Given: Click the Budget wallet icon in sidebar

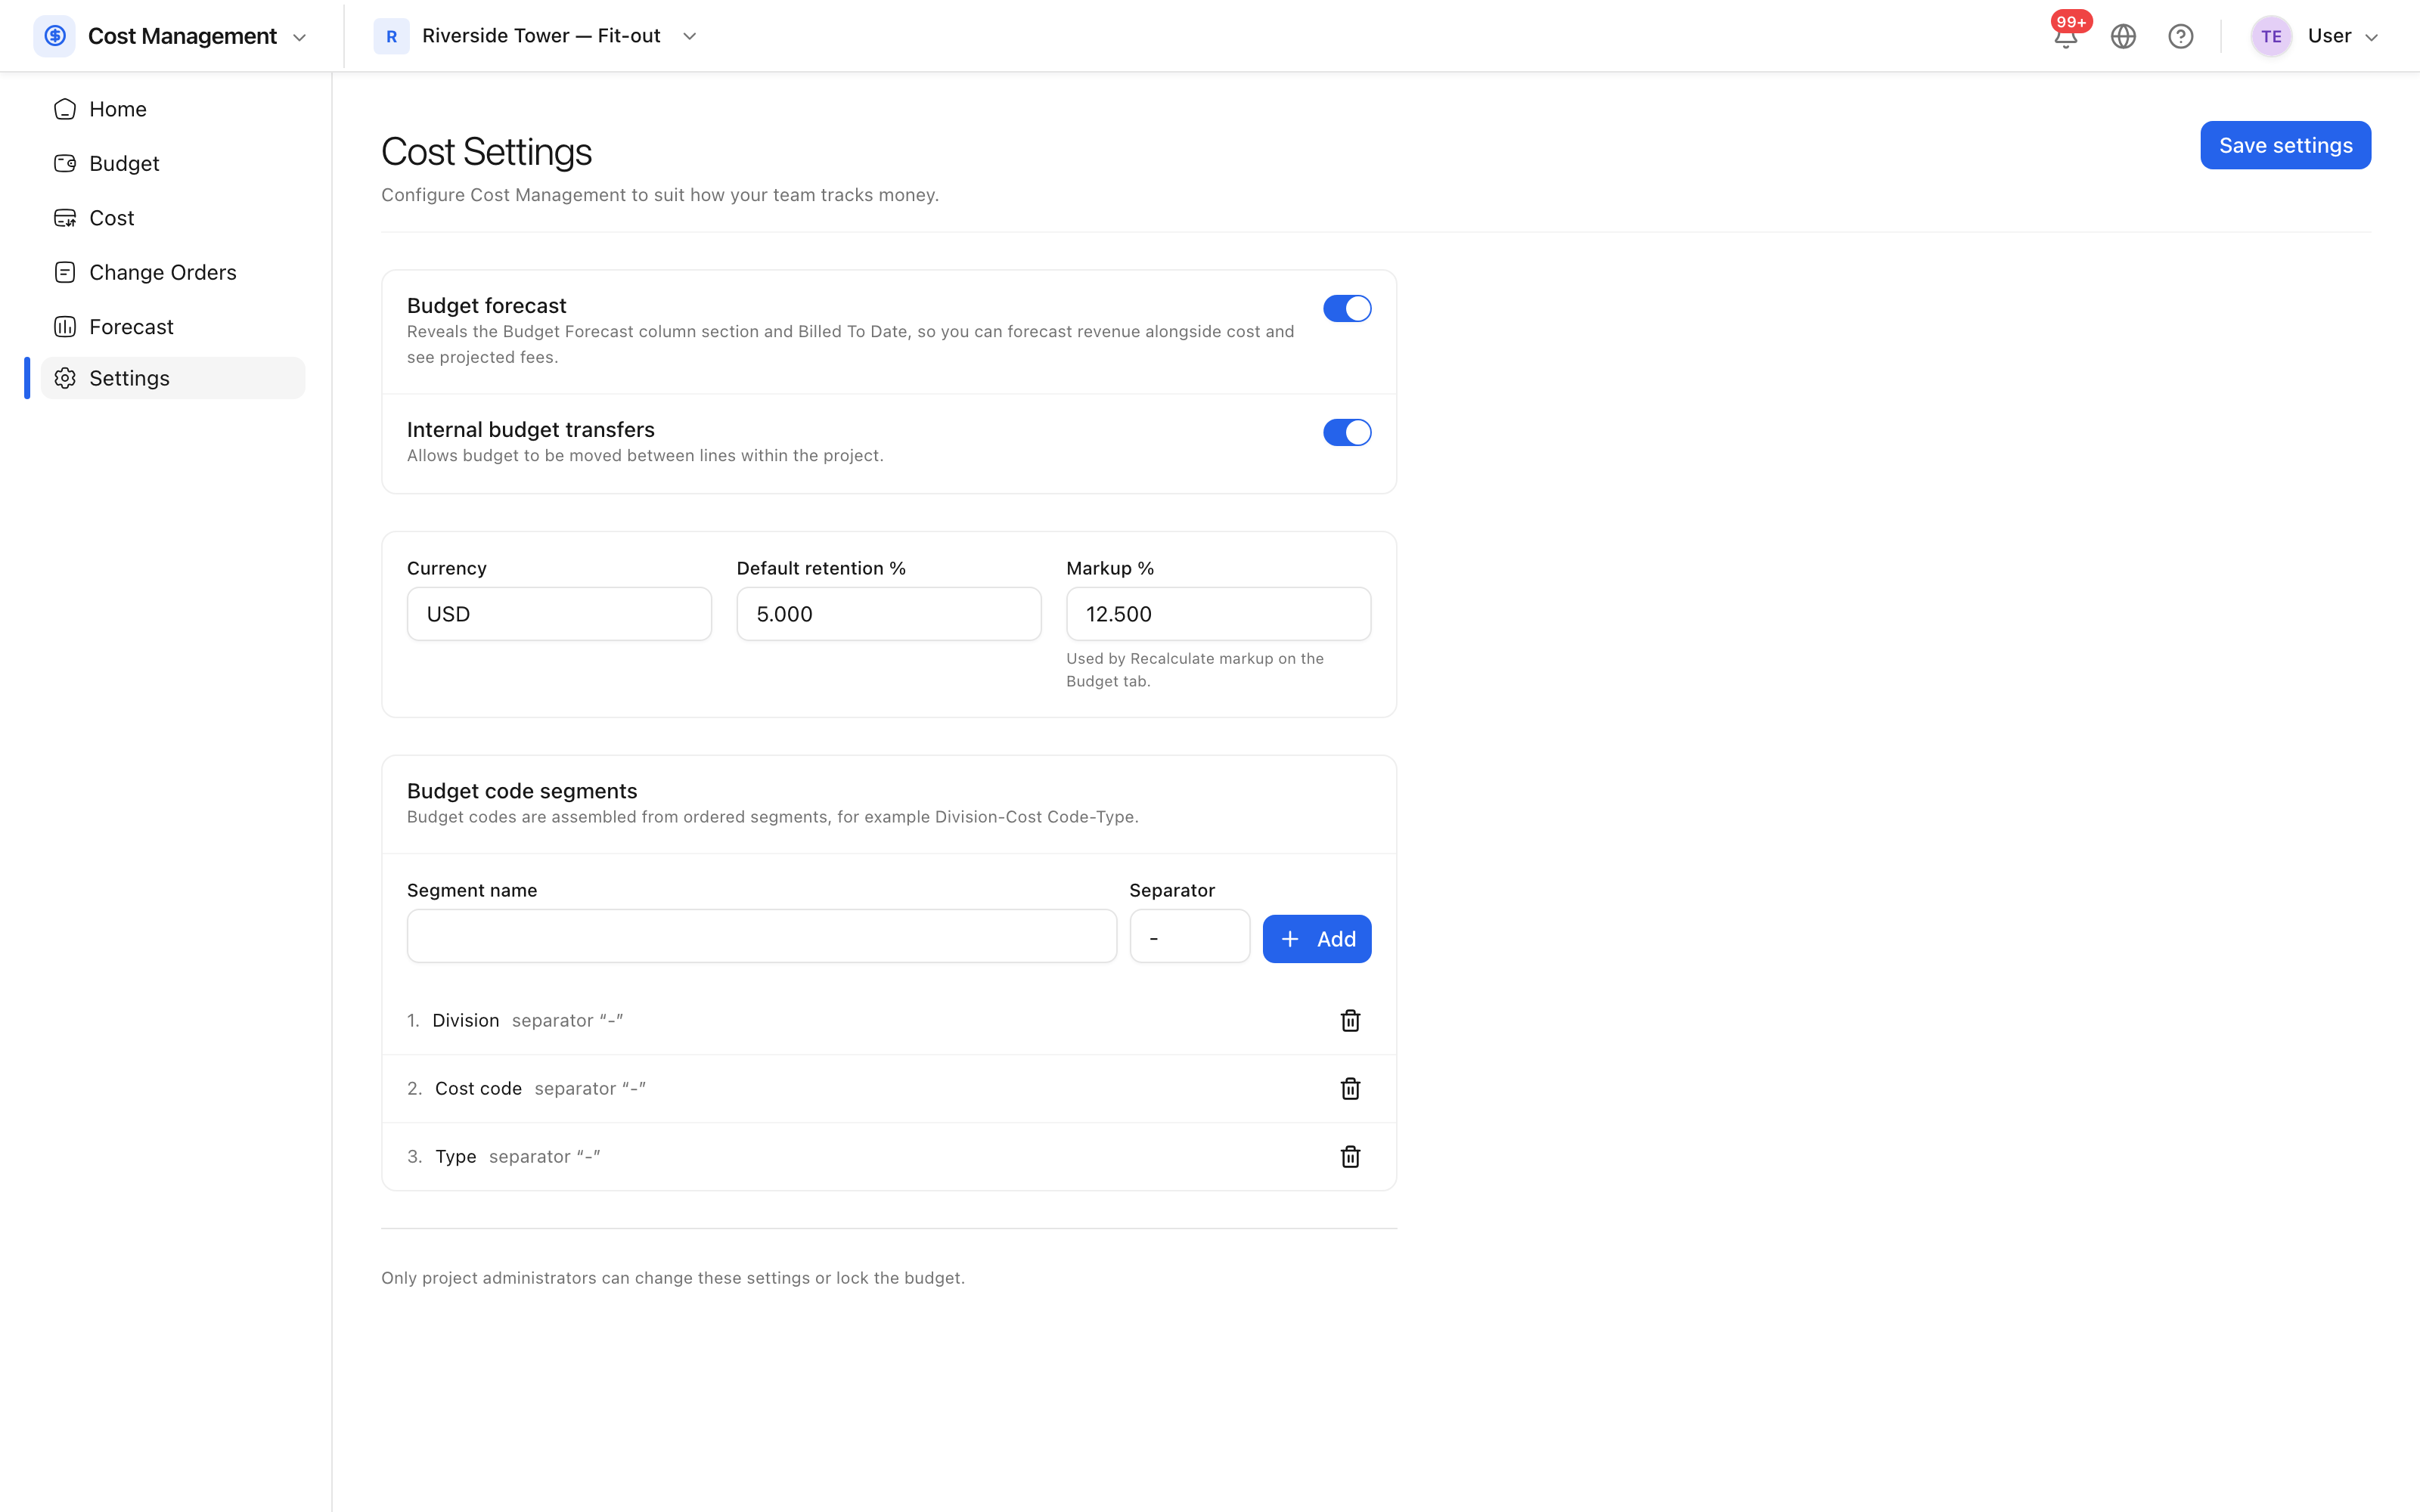Looking at the screenshot, I should (65, 163).
